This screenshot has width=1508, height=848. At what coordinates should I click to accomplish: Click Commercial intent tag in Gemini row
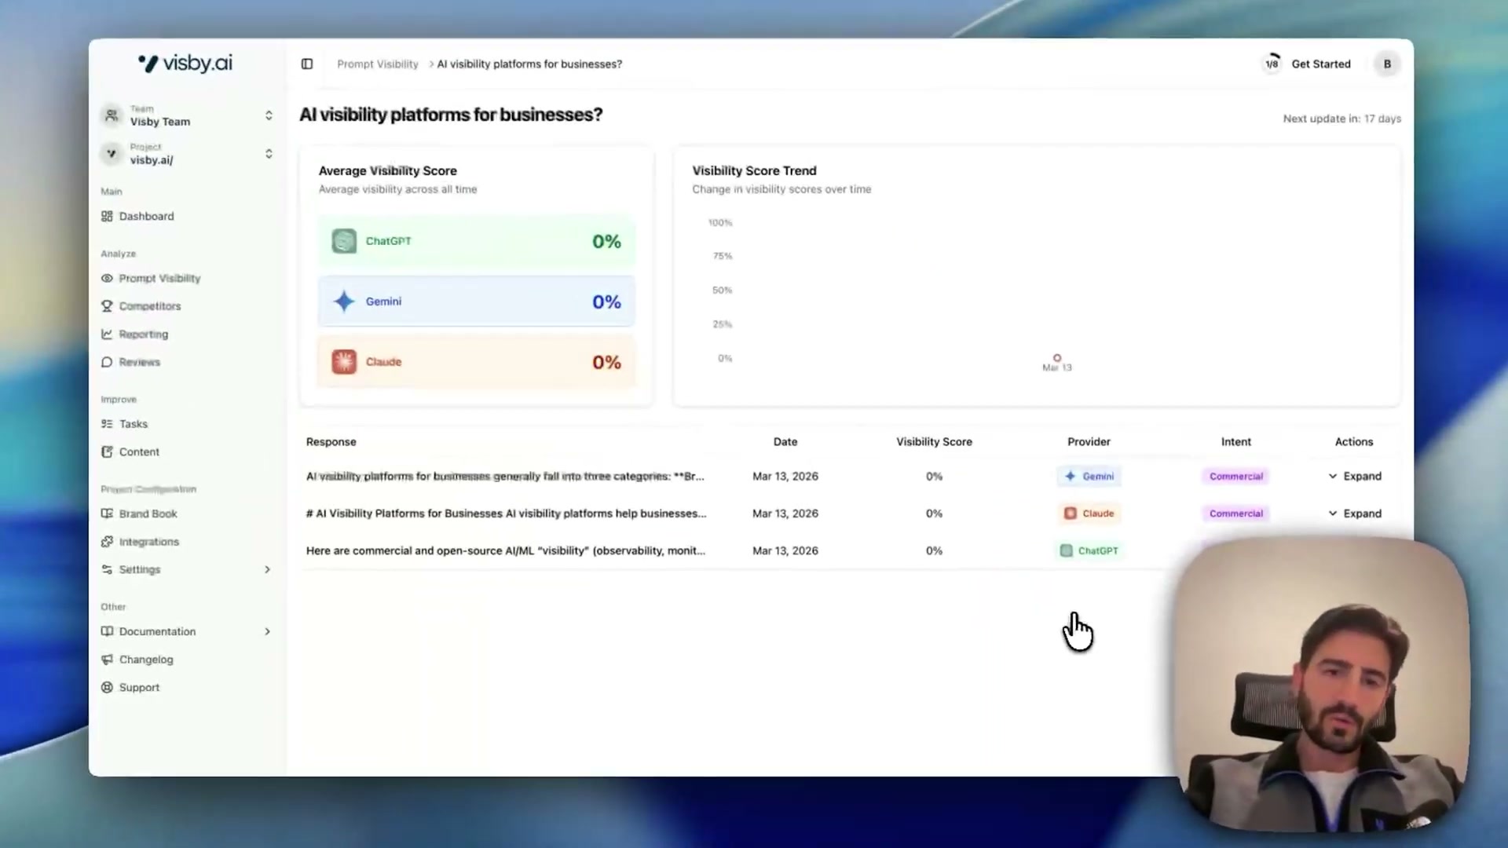pyautogui.click(x=1236, y=477)
